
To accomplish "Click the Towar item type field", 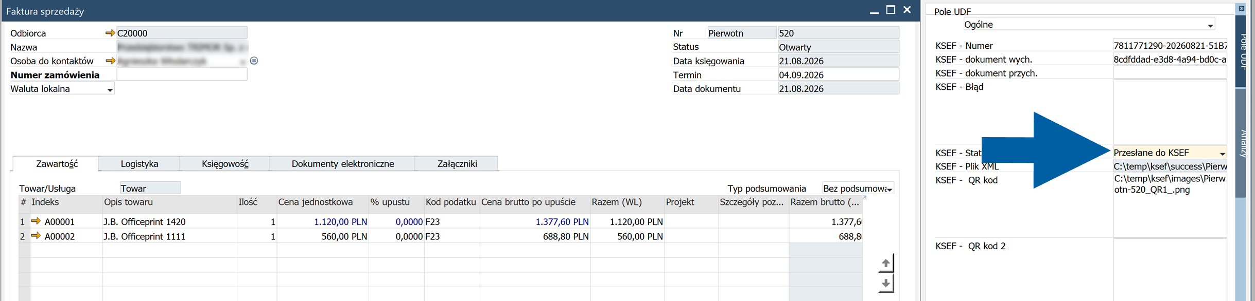I will pyautogui.click(x=150, y=189).
